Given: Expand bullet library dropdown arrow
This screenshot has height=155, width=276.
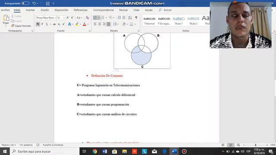Looking at the screenshot, I should [99, 18].
